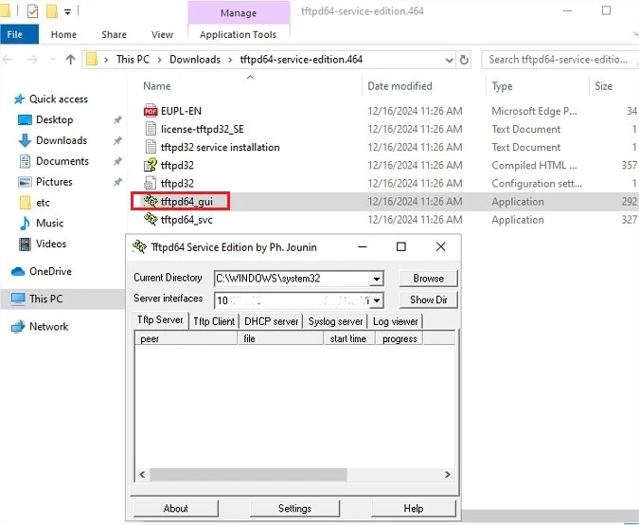This screenshot has height=525, width=639.
Task: Switch to the Log viewer tab
Action: pyautogui.click(x=396, y=321)
